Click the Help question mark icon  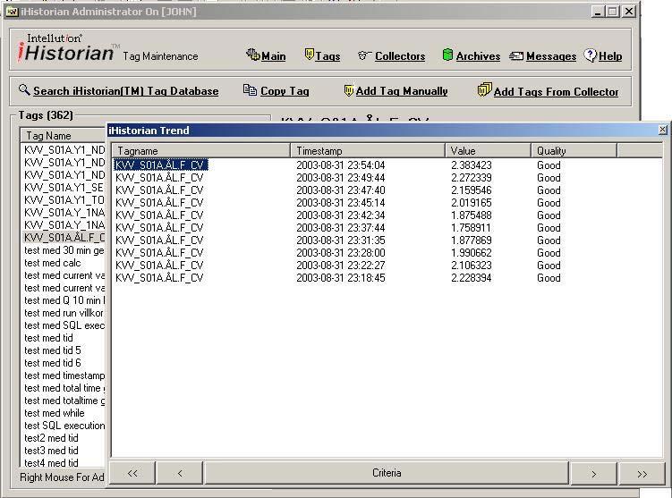point(591,55)
